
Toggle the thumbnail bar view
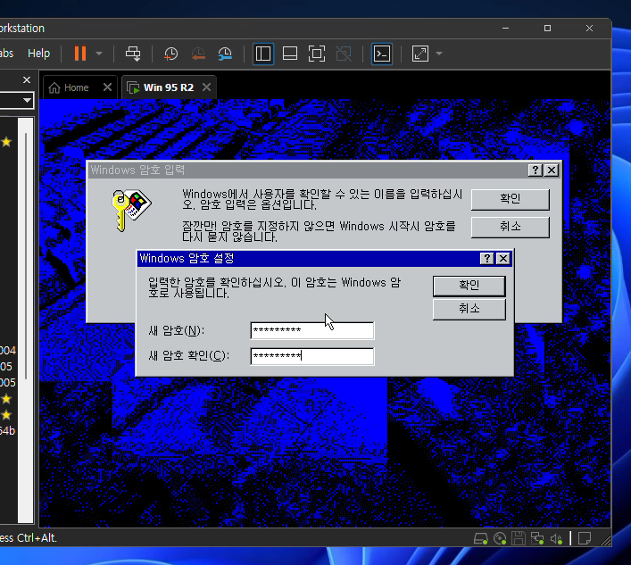290,54
